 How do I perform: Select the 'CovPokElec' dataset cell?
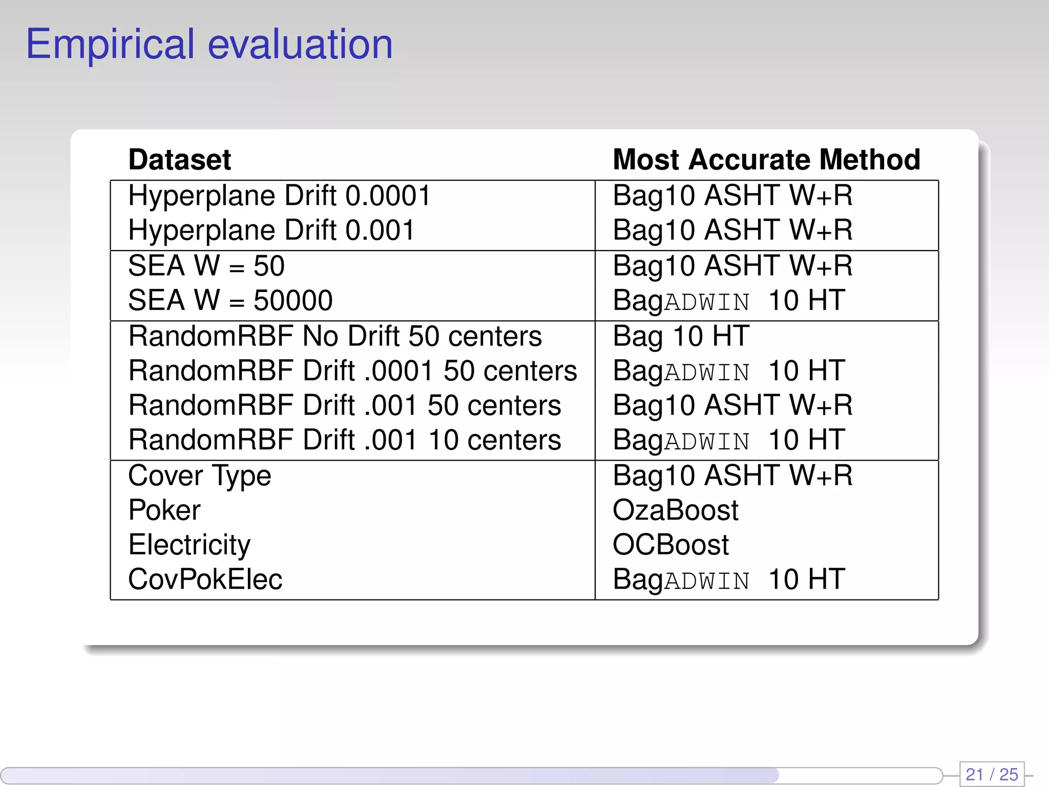point(205,579)
